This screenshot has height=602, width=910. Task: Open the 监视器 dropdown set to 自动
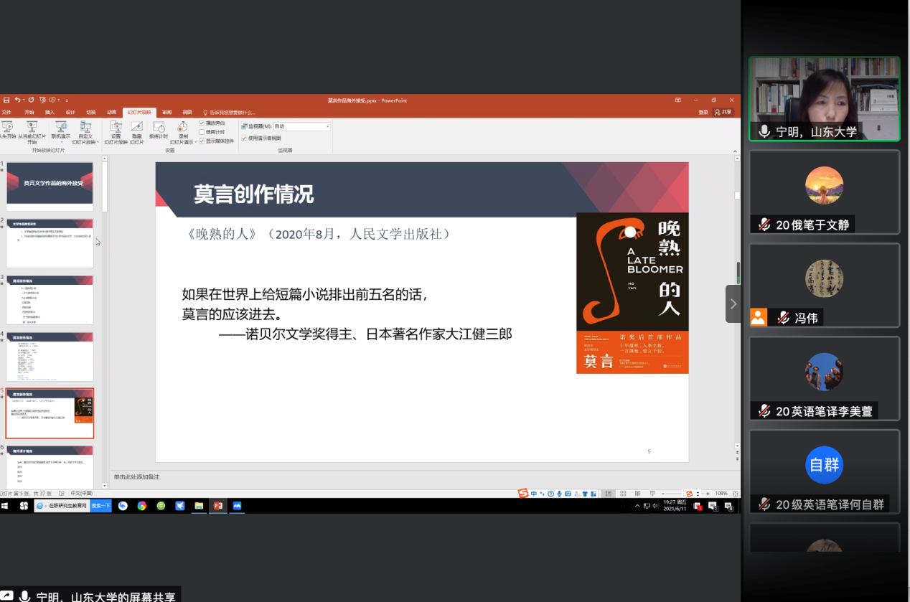[301, 126]
